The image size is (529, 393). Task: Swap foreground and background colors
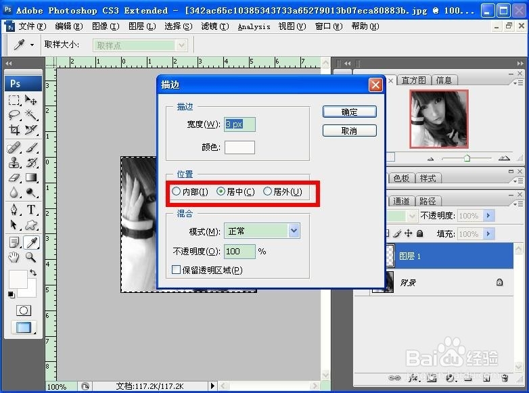(x=33, y=272)
